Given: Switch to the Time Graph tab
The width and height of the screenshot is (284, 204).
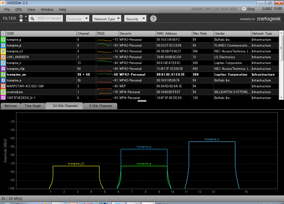Looking at the screenshot, I should coord(33,106).
